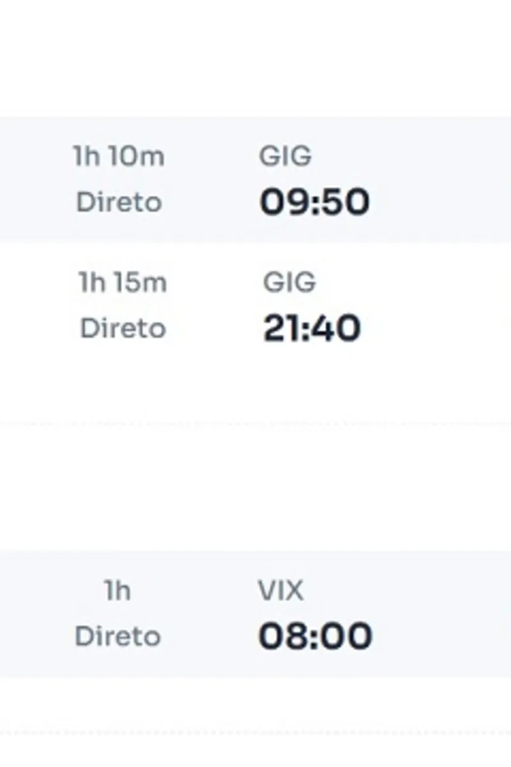Image resolution: width=511 pixels, height=767 pixels.
Task: Select the 08:00 arrival time
Action: click(315, 637)
